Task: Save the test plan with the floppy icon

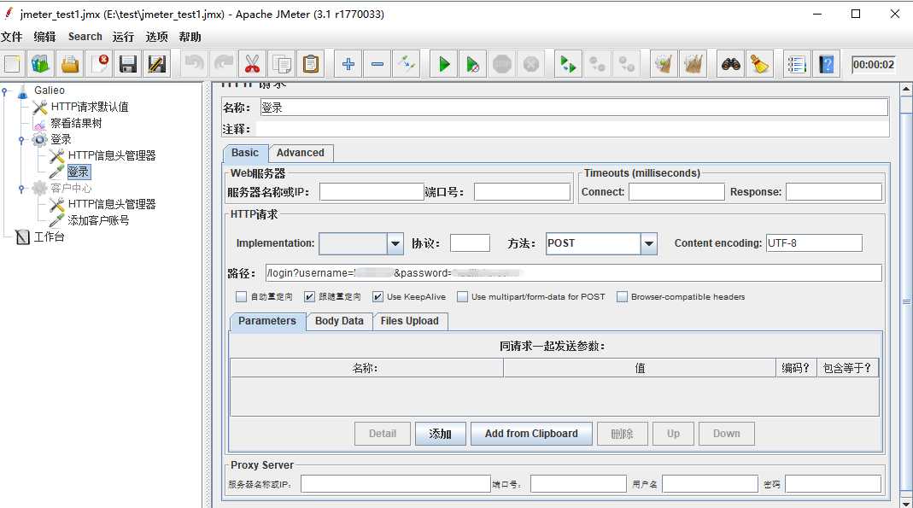Action: click(x=127, y=64)
